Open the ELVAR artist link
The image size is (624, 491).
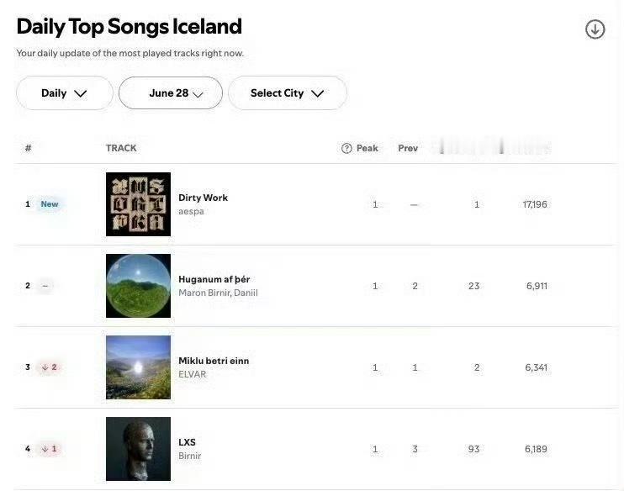coord(192,375)
